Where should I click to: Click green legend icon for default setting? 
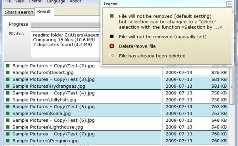(112, 16)
